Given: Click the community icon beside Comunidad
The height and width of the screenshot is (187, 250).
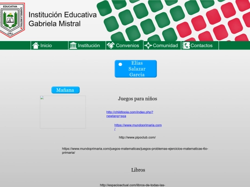Looking at the screenshot, I should coord(148,45).
